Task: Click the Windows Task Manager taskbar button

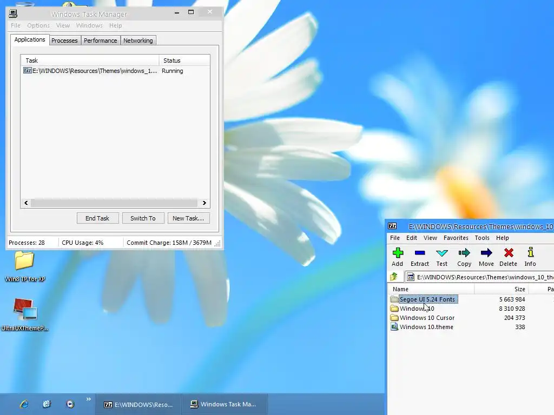Action: click(225, 404)
